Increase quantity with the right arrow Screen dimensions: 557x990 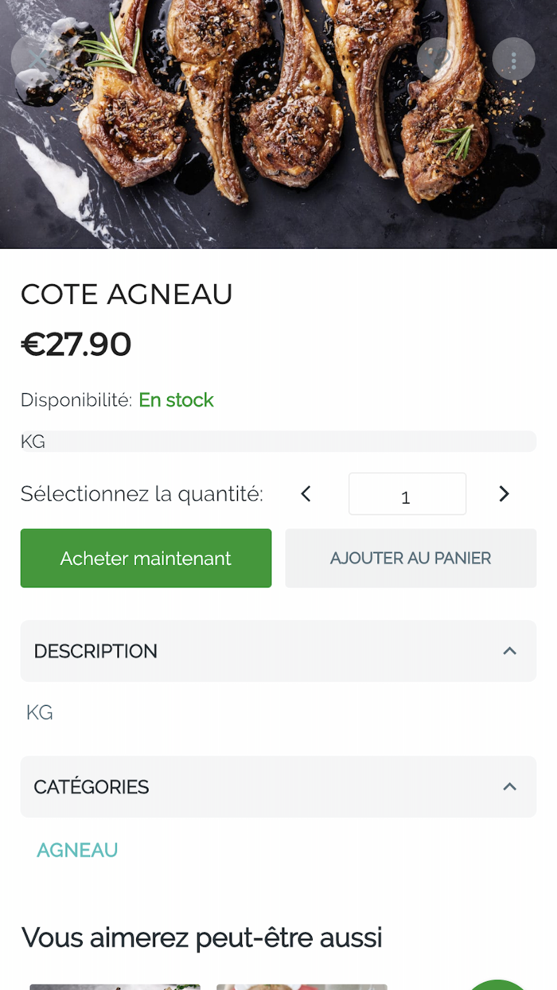click(504, 494)
